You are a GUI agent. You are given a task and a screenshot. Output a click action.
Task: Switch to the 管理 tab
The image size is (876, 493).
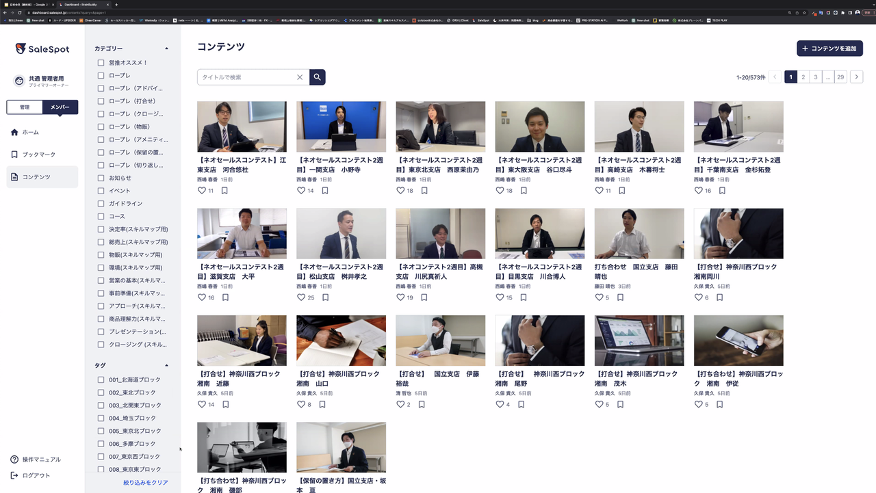point(25,107)
